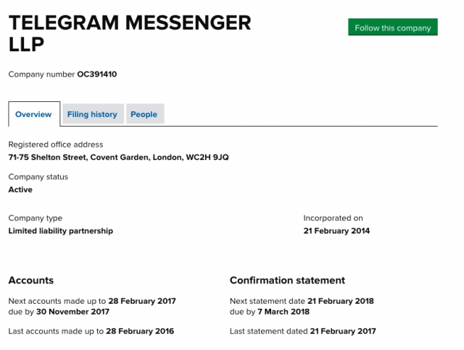The width and height of the screenshot is (464, 350).
Task: Click the Active status value
Action: pos(20,189)
